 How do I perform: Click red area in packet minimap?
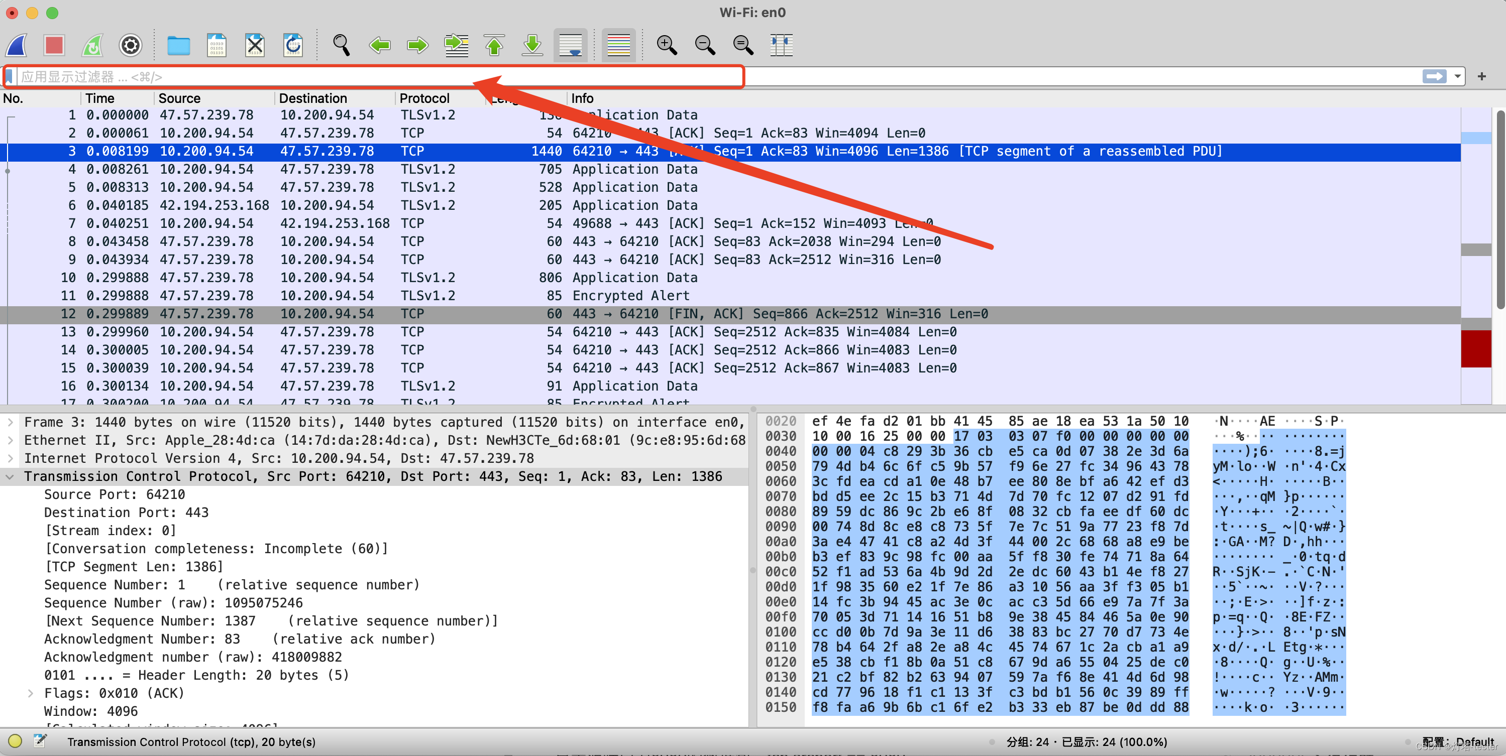(x=1476, y=349)
